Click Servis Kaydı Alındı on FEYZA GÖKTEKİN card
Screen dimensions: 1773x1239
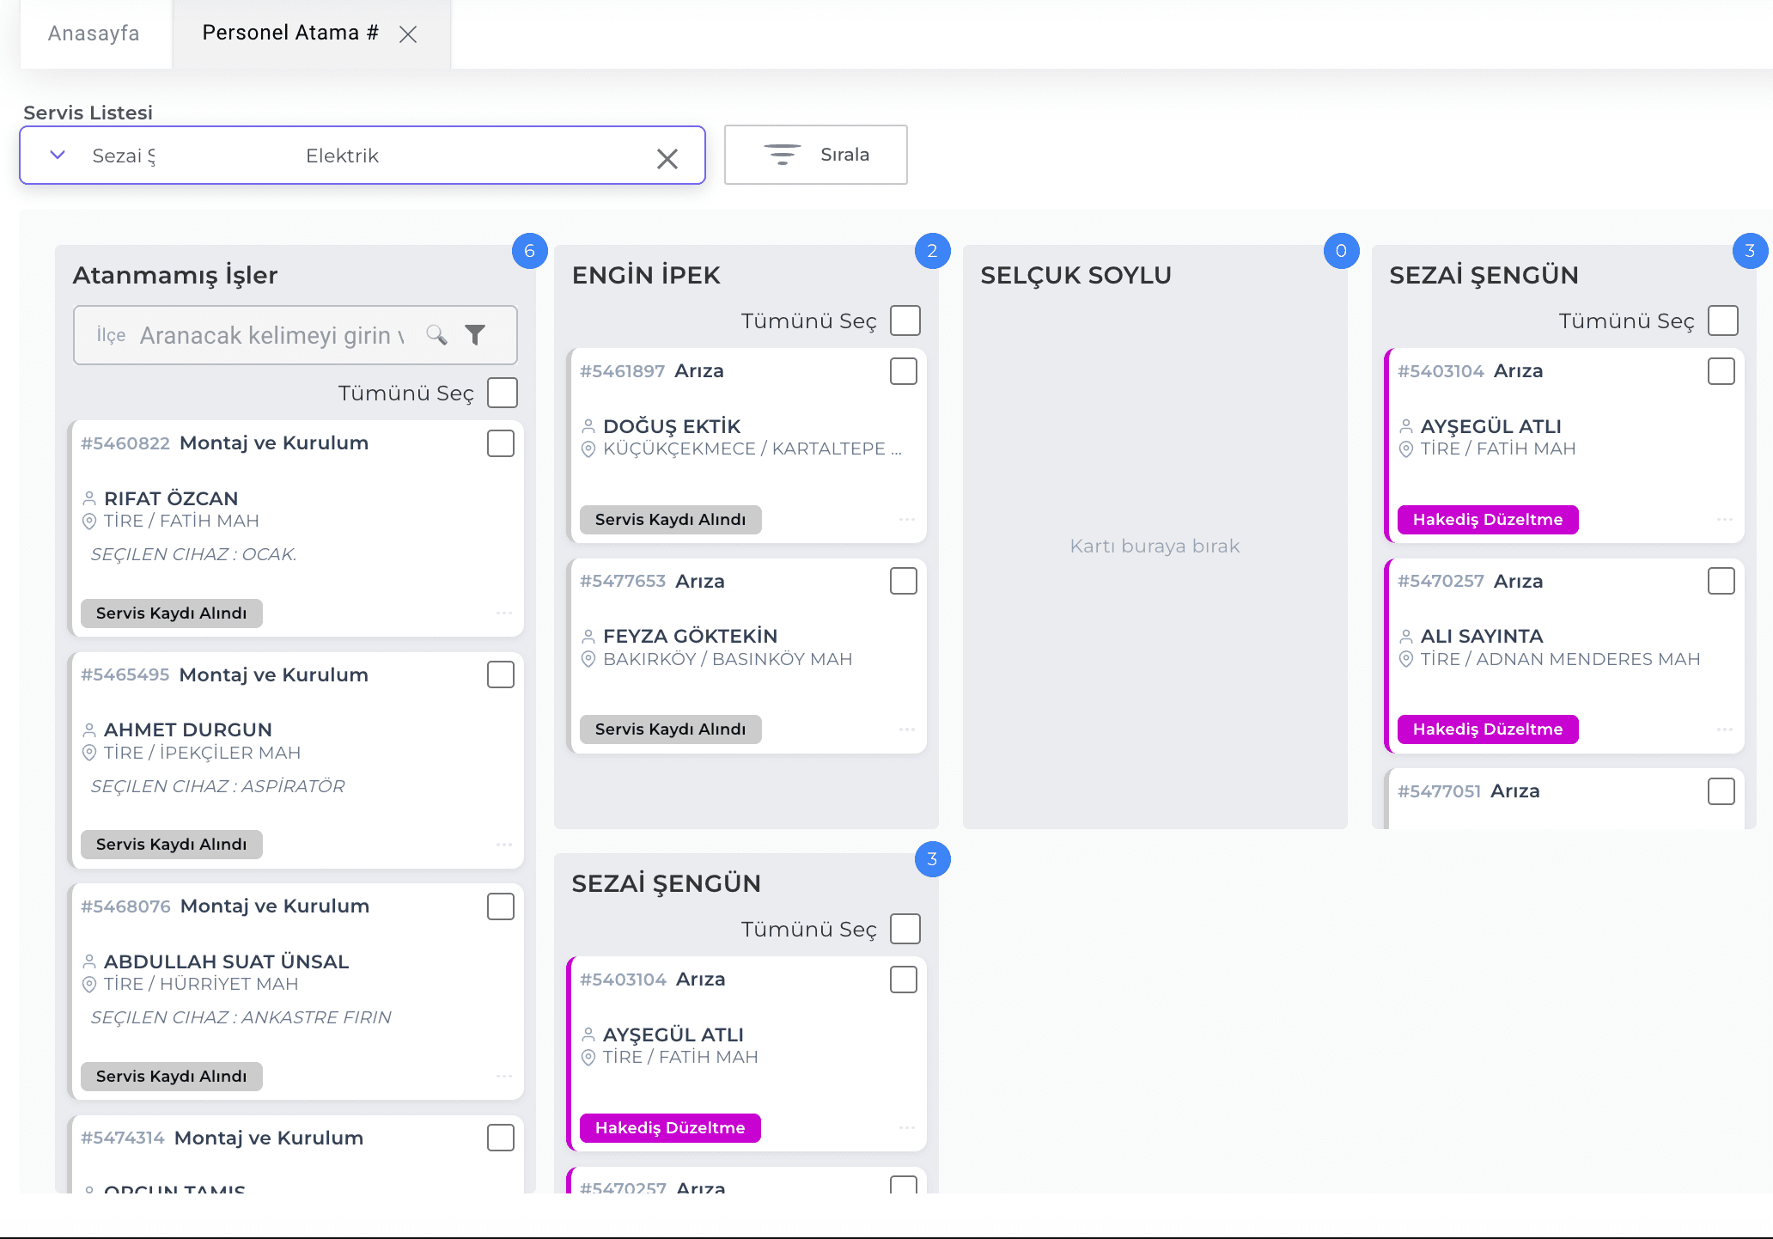[x=671, y=729]
